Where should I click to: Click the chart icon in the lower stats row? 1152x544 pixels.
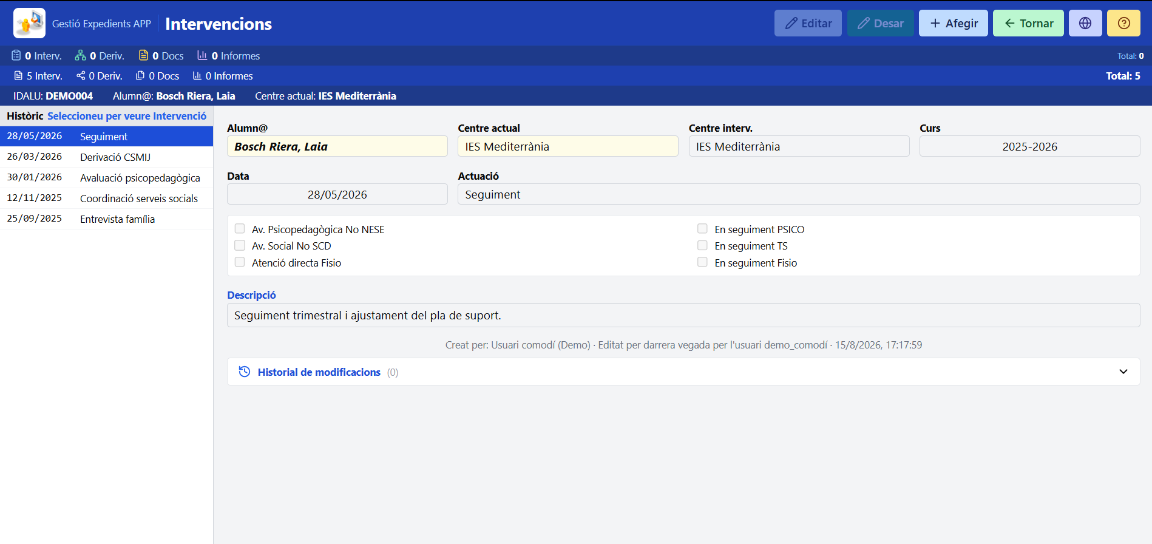click(197, 76)
